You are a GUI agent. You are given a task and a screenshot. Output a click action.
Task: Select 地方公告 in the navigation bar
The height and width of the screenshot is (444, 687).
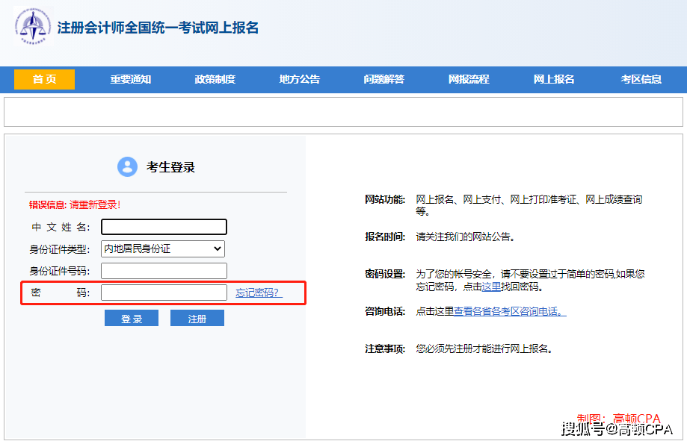point(300,79)
